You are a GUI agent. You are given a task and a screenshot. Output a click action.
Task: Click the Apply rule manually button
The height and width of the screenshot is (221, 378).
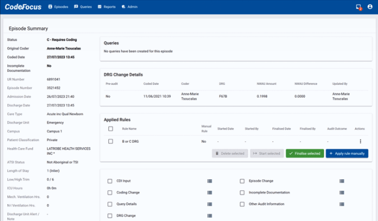(347, 154)
